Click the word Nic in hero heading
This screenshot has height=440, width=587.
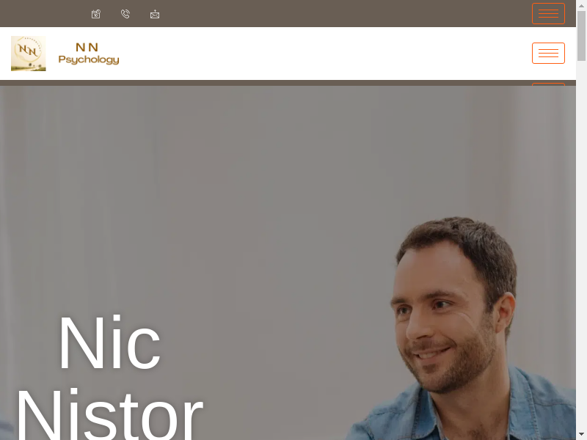[109, 342]
